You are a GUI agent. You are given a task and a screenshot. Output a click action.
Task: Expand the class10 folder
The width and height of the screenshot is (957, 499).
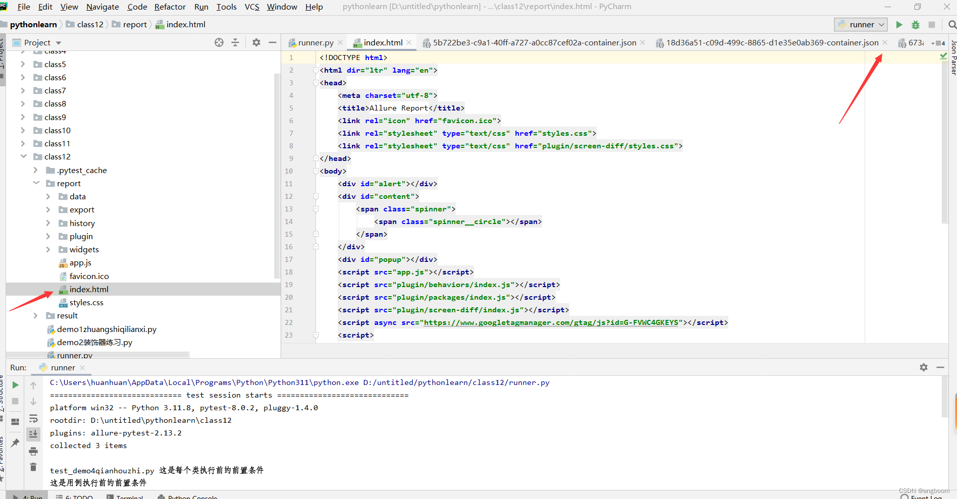click(x=23, y=130)
